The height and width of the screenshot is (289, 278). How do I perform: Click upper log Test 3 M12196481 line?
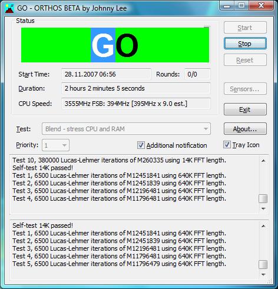point(119,191)
